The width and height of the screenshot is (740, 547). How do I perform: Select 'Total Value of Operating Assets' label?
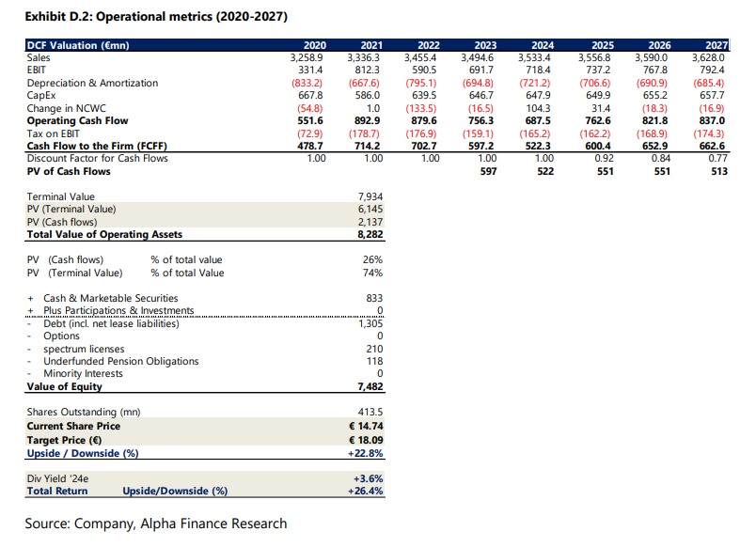104,234
